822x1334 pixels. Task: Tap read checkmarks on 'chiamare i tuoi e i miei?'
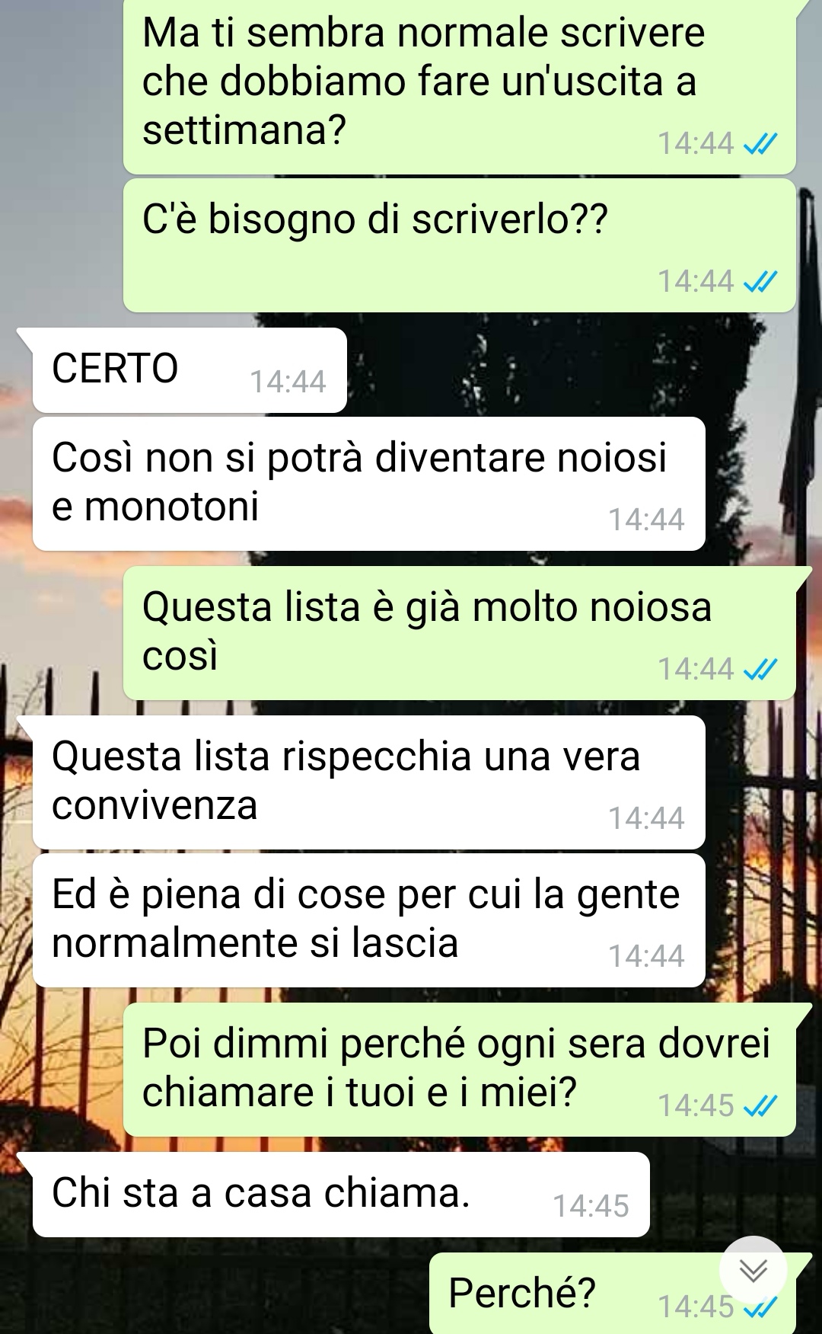[x=760, y=1105]
